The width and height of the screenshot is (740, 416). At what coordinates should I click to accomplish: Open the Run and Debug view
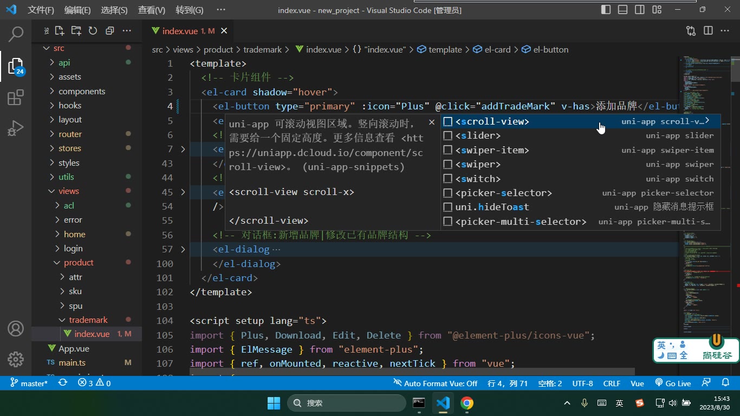tap(16, 129)
